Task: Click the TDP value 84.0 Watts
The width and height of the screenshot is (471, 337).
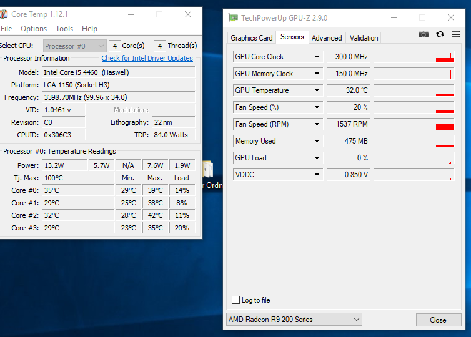Action: [173, 135]
